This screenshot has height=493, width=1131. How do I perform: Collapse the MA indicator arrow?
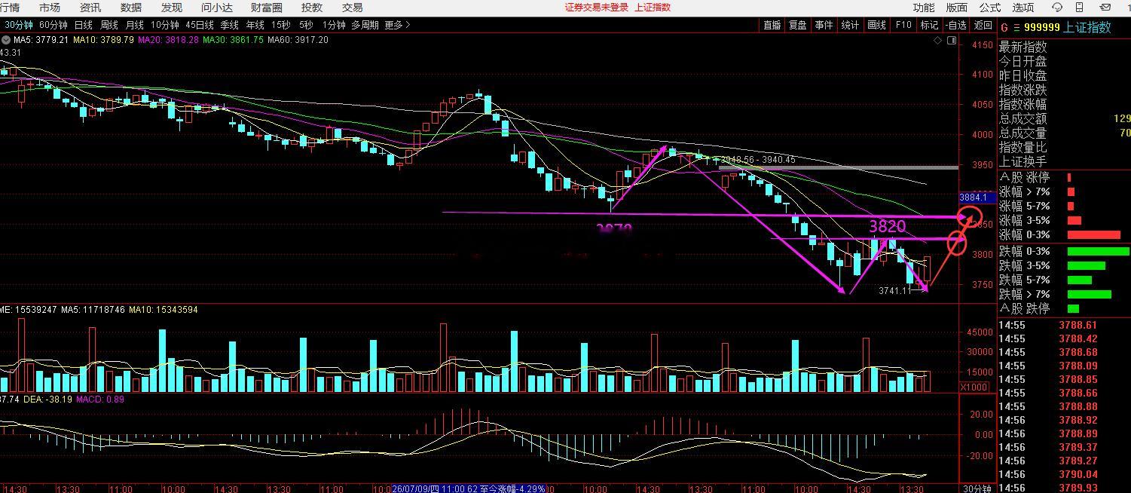(6, 40)
